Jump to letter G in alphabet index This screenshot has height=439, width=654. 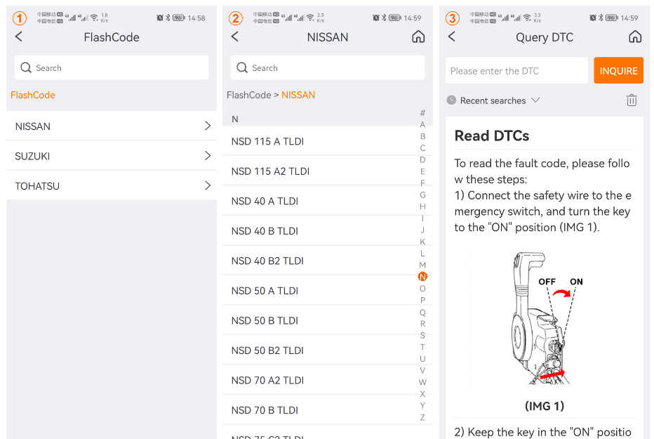pos(422,195)
